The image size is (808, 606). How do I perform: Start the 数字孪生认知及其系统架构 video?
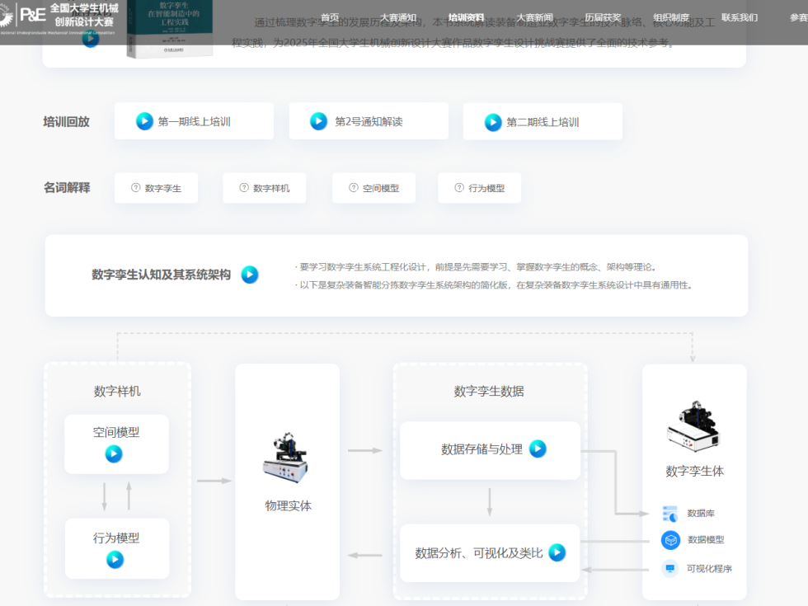coord(249,275)
